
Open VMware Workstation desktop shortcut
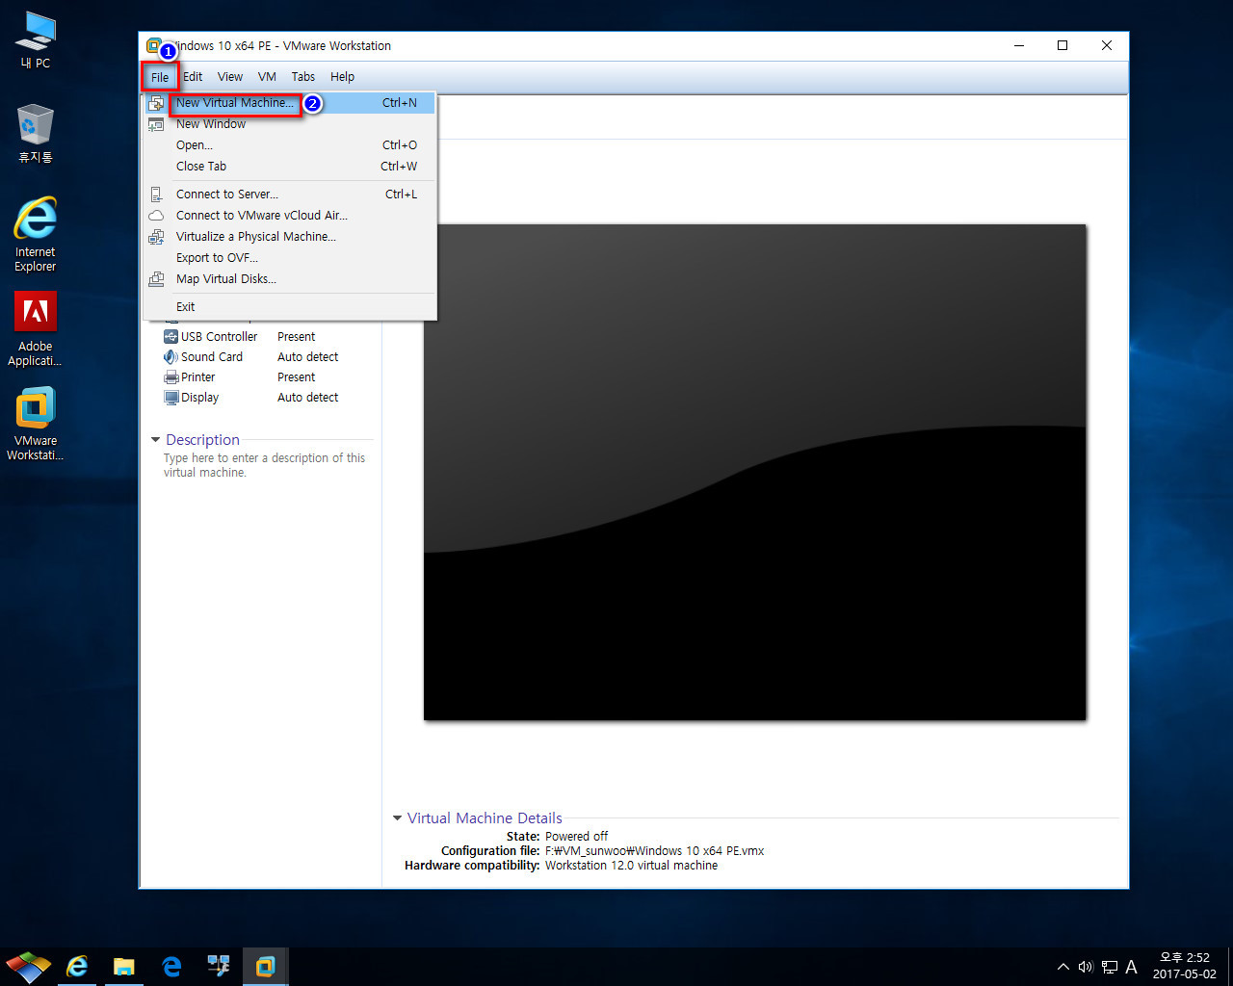(36, 425)
